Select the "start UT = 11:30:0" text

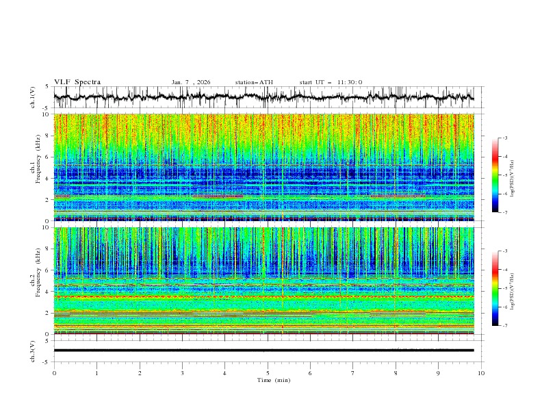coord(331,82)
